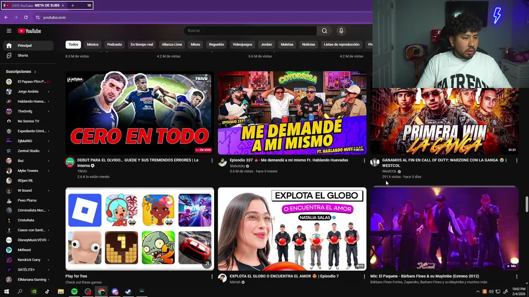Open a new browser tab with the plus
529x297 pixels.
tap(72, 5)
